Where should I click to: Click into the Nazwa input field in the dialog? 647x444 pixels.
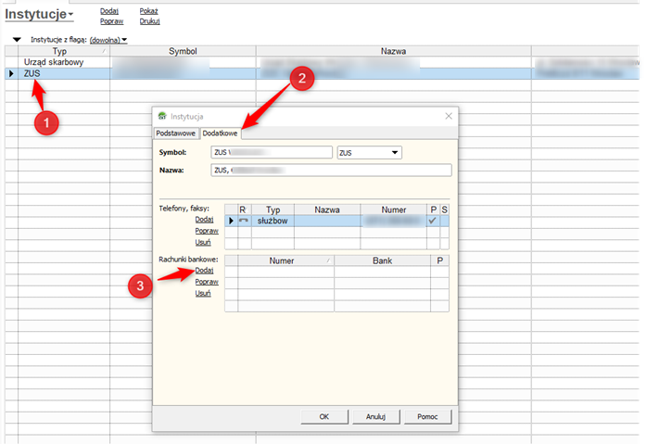click(x=331, y=170)
